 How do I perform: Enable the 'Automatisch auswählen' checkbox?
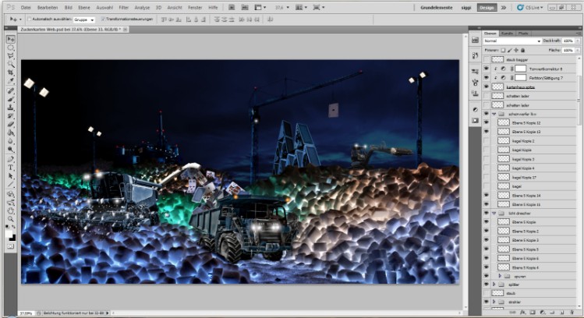pyautogui.click(x=29, y=19)
